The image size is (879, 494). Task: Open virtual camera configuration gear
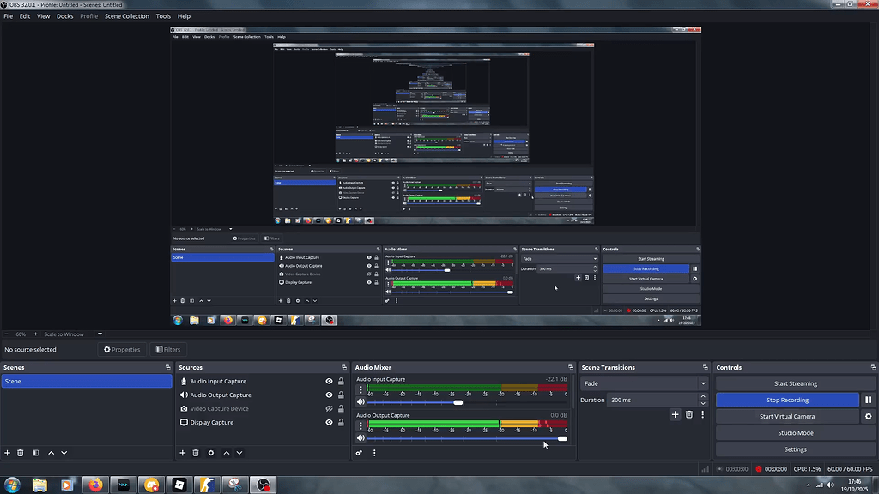tap(868, 416)
